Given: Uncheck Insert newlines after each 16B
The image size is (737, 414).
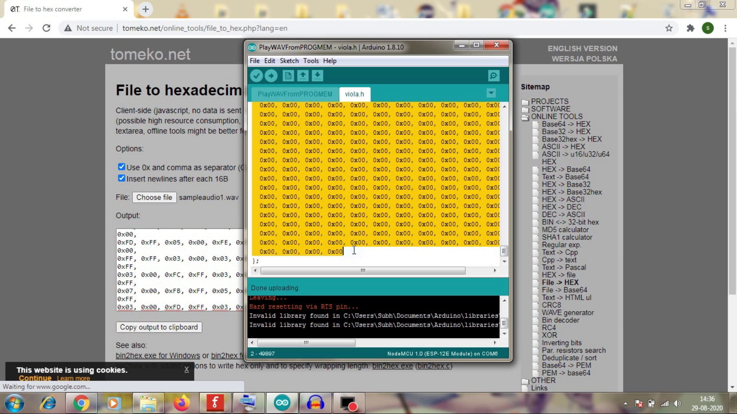Looking at the screenshot, I should coord(122,178).
